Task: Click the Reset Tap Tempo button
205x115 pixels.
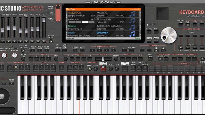Action: click(x=111, y=69)
